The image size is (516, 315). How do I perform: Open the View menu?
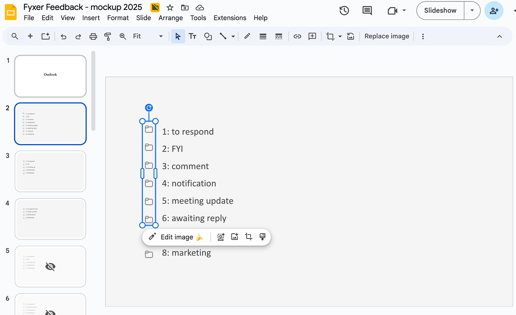pyautogui.click(x=68, y=18)
